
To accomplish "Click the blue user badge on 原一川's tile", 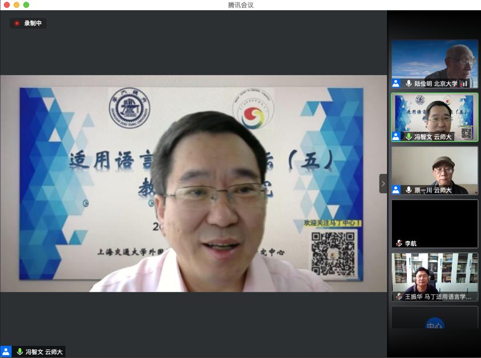I will [396, 190].
